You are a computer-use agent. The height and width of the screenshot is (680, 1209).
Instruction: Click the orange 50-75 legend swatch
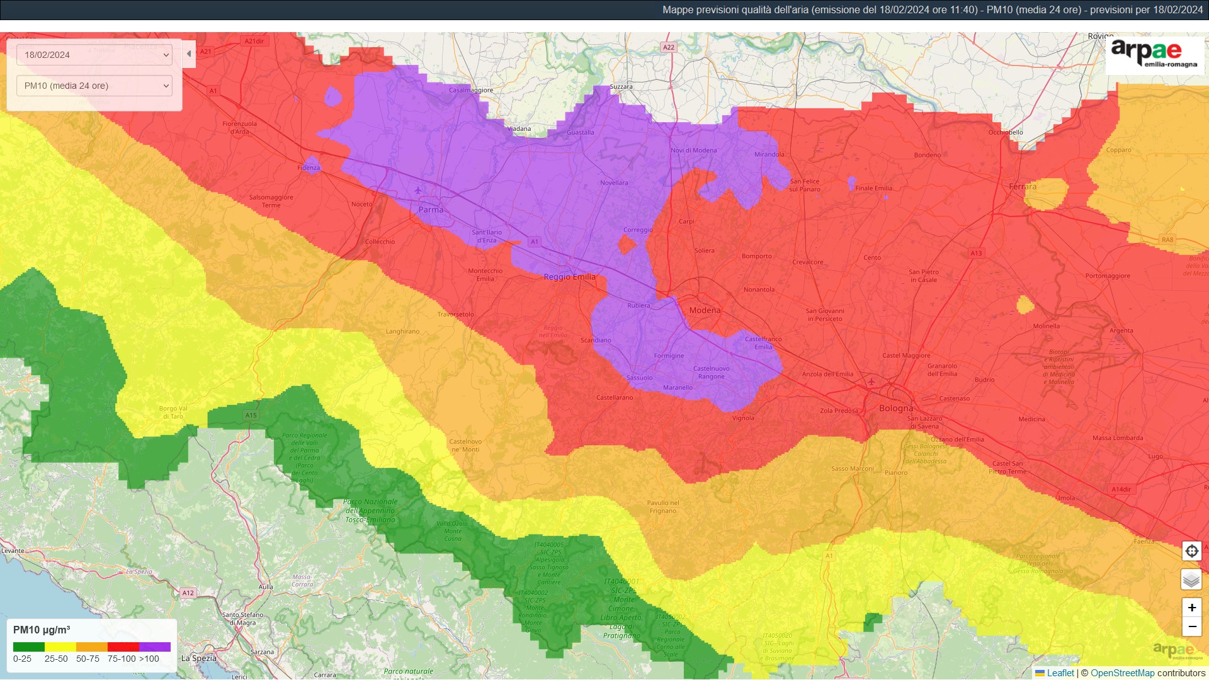pyautogui.click(x=92, y=647)
